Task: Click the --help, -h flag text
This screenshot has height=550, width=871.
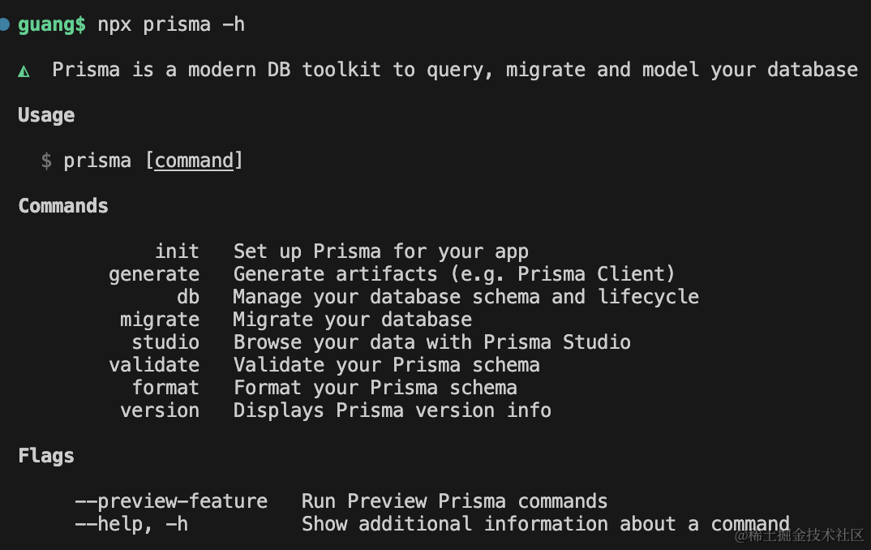Action: coord(131,524)
